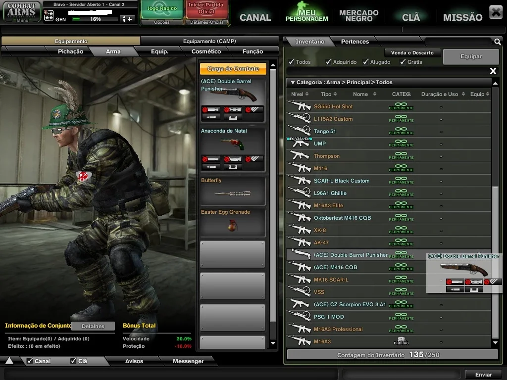
Task: Click the MK16 SCAR-L icon
Action: tap(300, 279)
